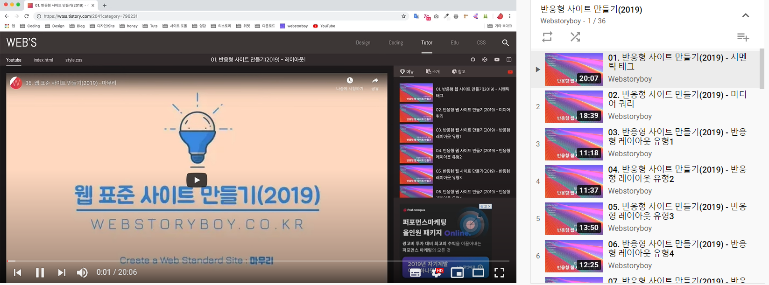Activate the eyedropper color picker extension
Image resolution: width=769 pixels, height=285 pixels.
(x=446, y=16)
